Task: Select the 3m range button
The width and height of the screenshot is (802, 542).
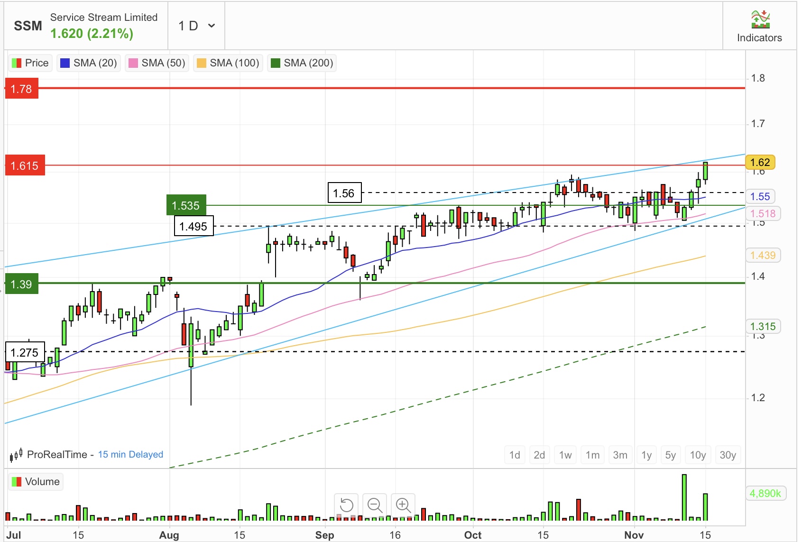Action: (x=620, y=455)
